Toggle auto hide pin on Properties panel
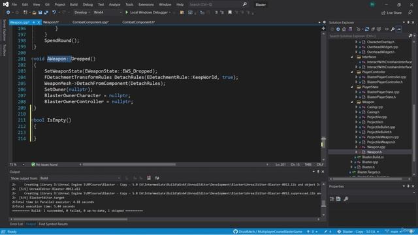 coord(408,186)
